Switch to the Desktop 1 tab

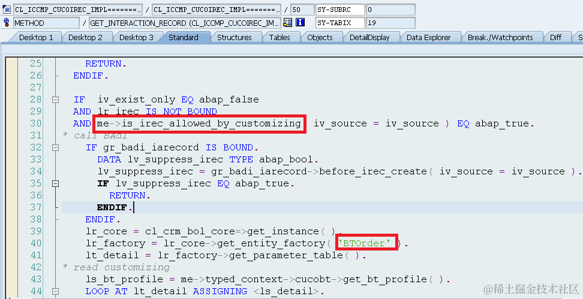(x=36, y=37)
